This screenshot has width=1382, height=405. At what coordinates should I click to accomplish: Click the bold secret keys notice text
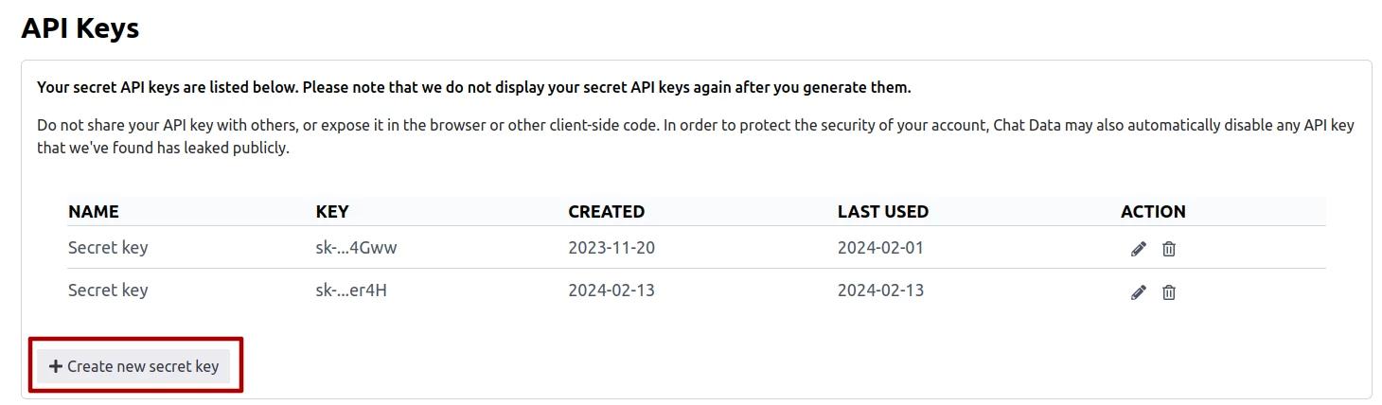[473, 87]
